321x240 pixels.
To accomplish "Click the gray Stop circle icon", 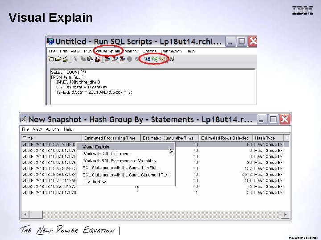I will tap(129, 59).
